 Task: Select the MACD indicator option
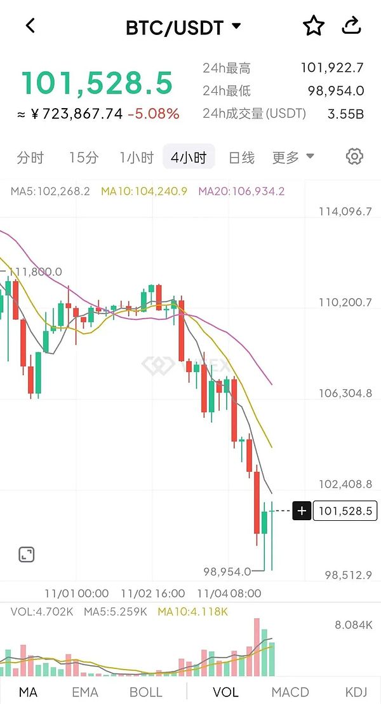click(x=290, y=692)
